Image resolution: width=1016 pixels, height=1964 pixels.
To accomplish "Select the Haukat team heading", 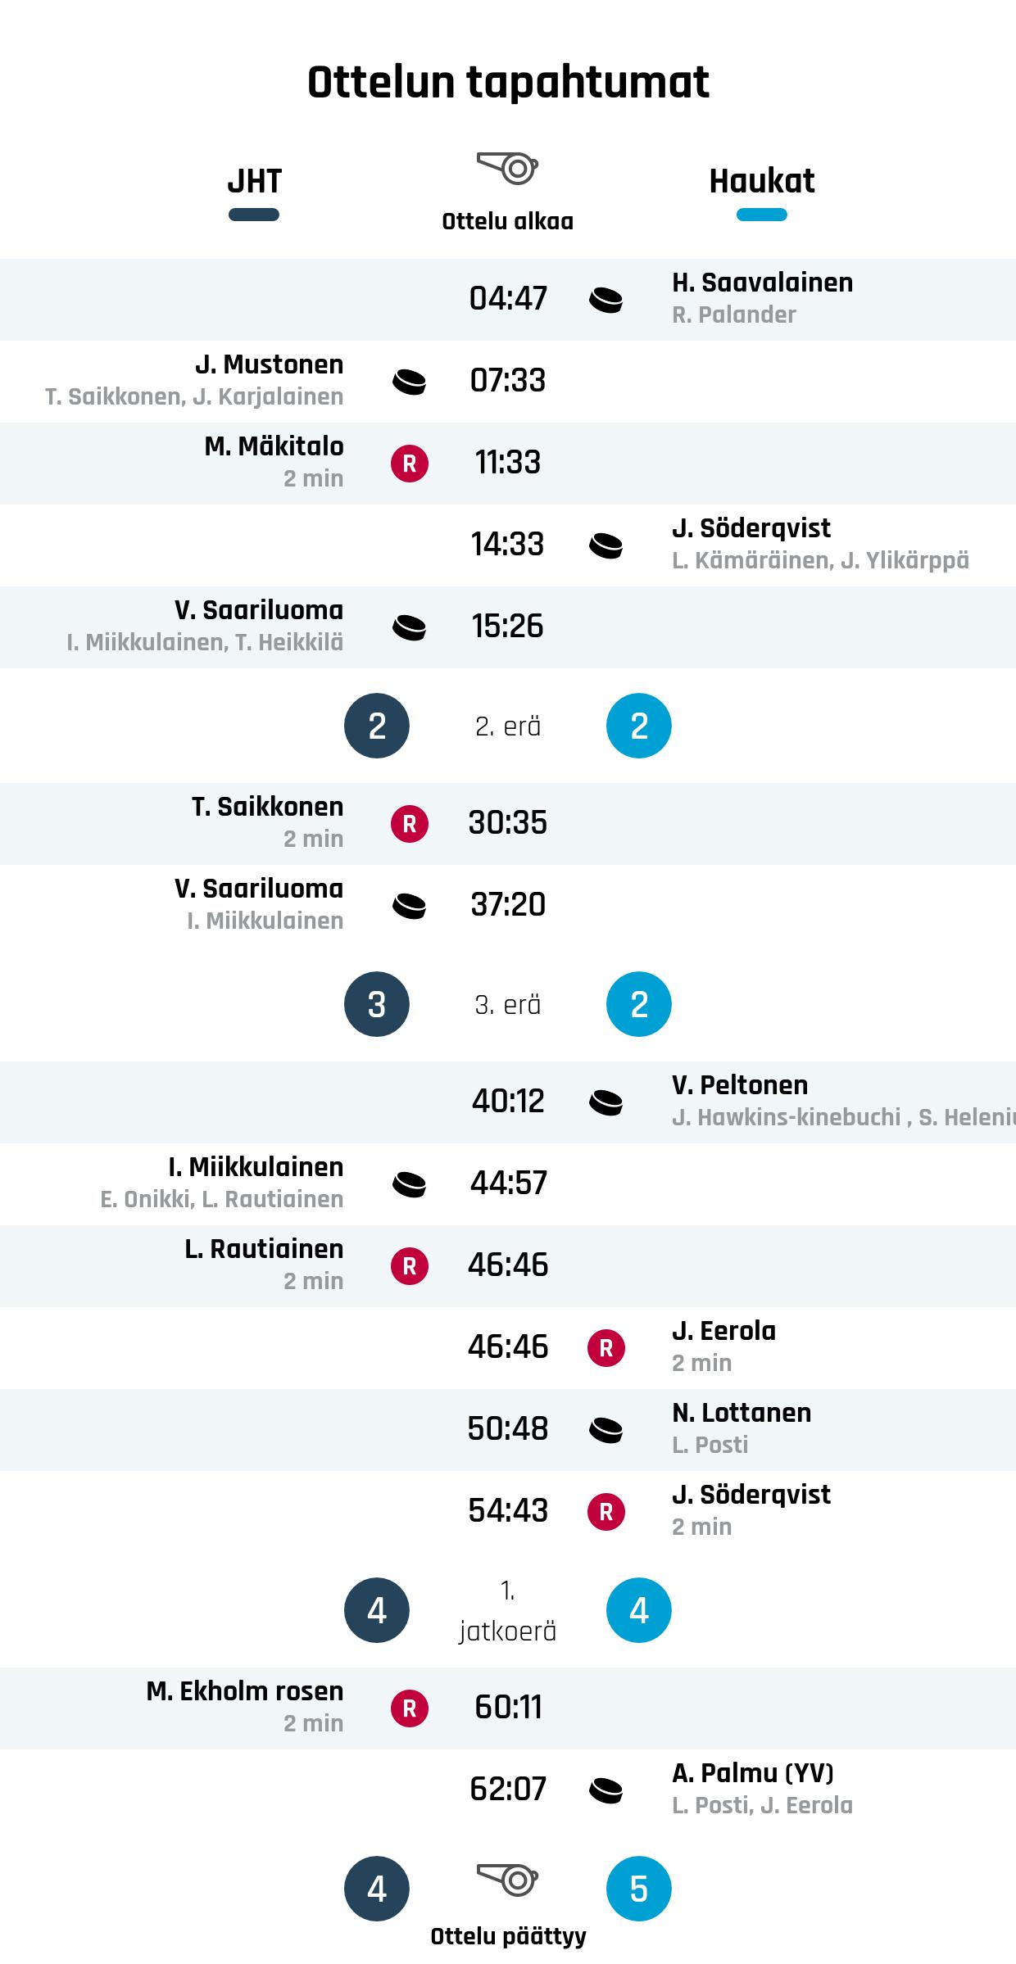I will coord(761,181).
